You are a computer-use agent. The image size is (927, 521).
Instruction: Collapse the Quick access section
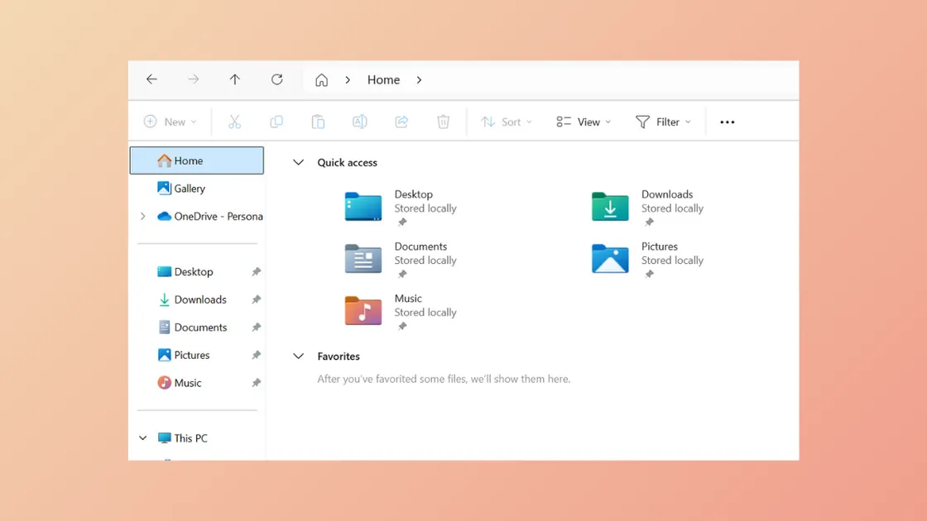298,162
